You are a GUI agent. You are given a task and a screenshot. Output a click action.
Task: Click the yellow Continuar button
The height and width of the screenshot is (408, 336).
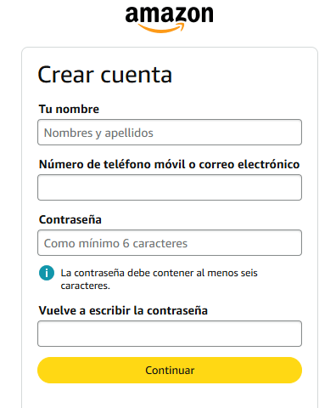point(170,371)
